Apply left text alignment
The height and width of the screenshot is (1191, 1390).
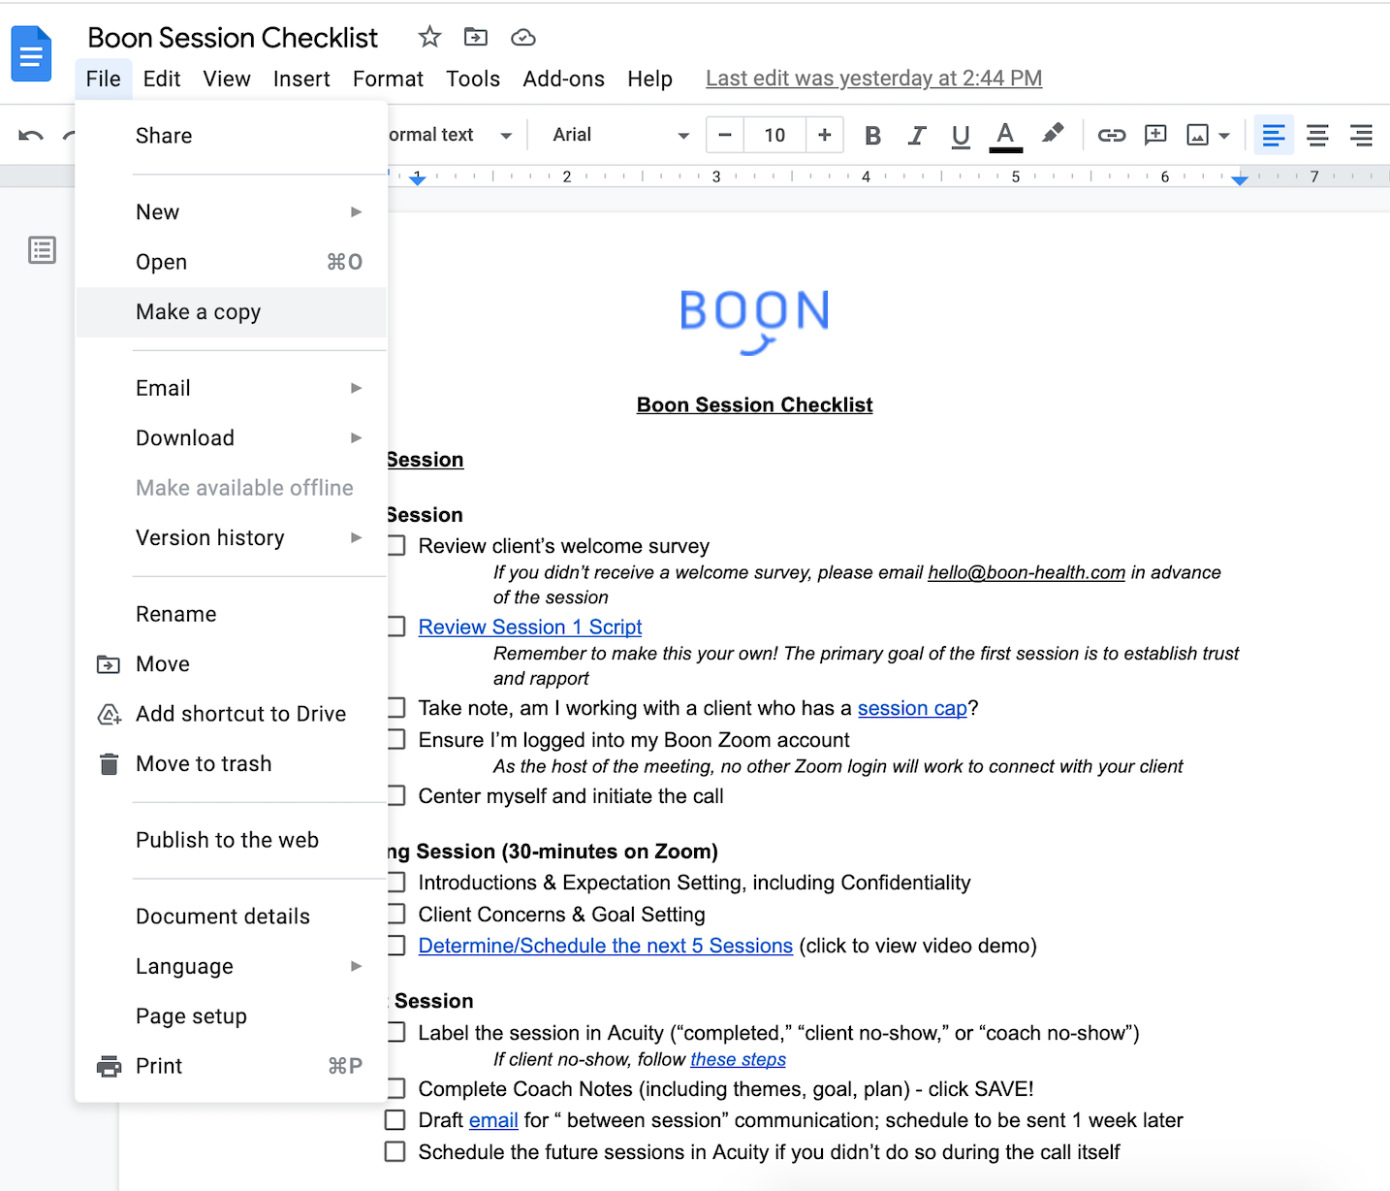click(x=1274, y=136)
